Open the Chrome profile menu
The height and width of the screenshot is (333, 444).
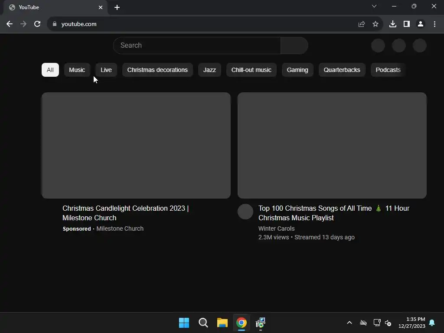coord(421,24)
